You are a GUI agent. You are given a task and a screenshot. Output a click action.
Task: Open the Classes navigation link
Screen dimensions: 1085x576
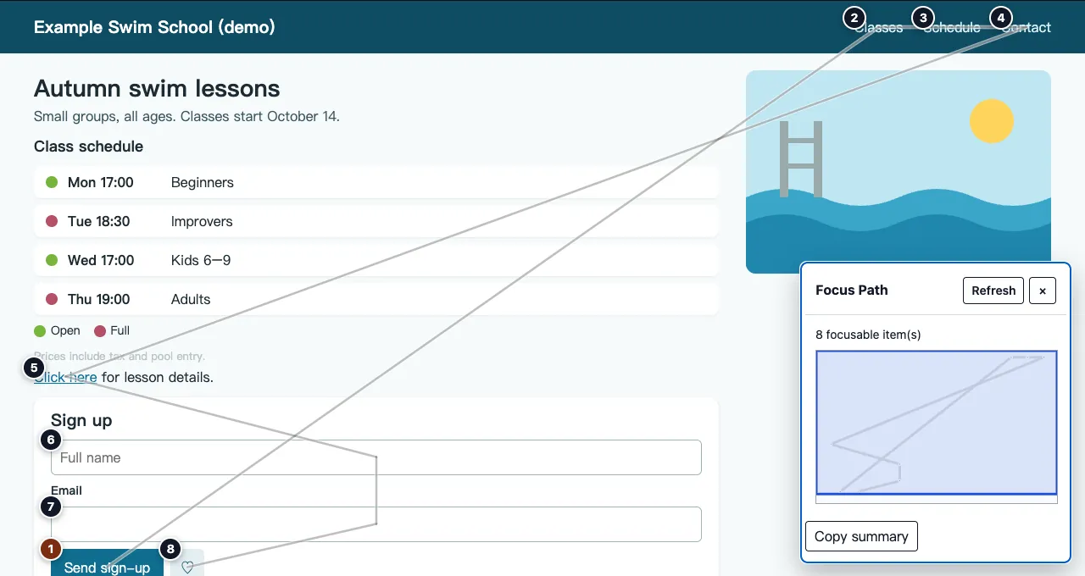pos(879,27)
